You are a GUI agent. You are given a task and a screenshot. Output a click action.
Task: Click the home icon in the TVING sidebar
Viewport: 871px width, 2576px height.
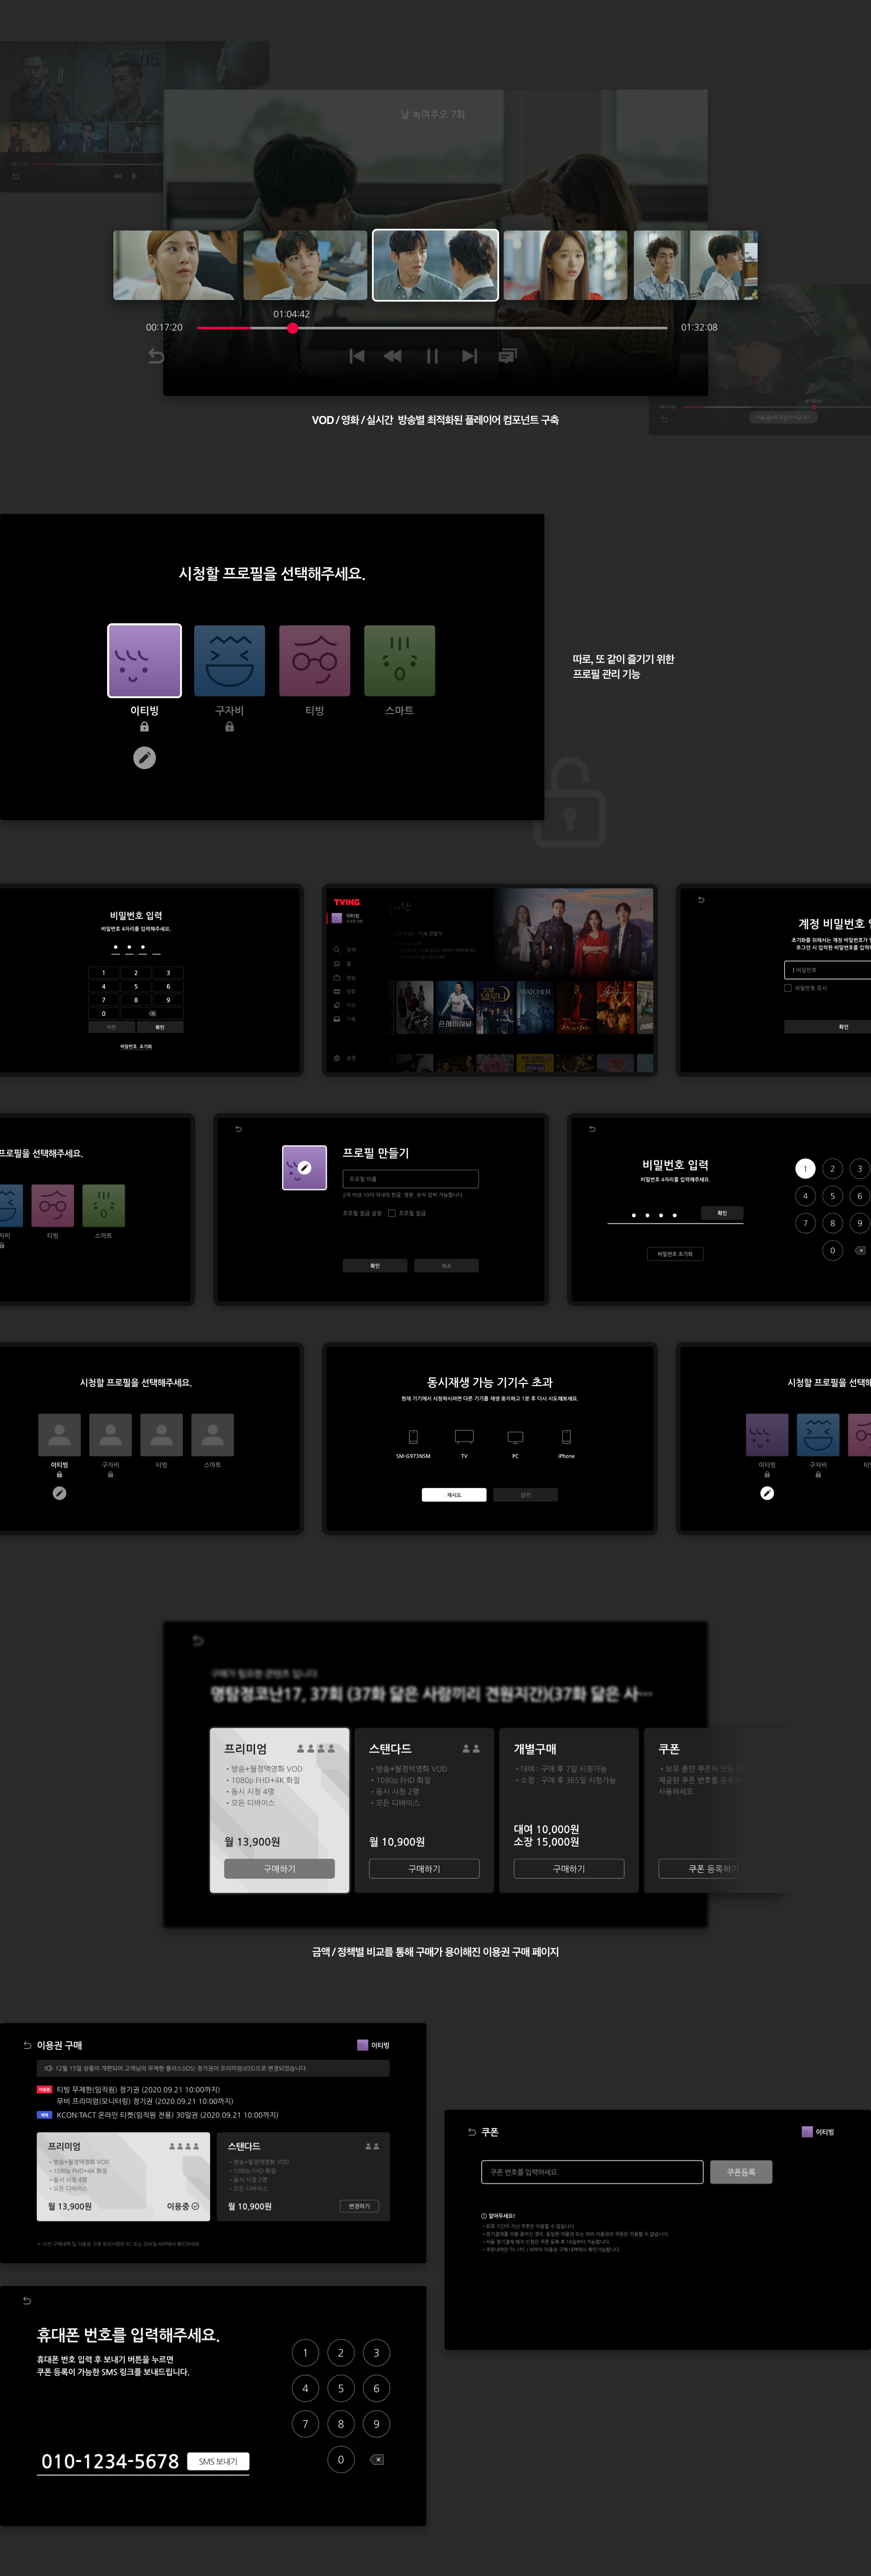click(x=337, y=964)
